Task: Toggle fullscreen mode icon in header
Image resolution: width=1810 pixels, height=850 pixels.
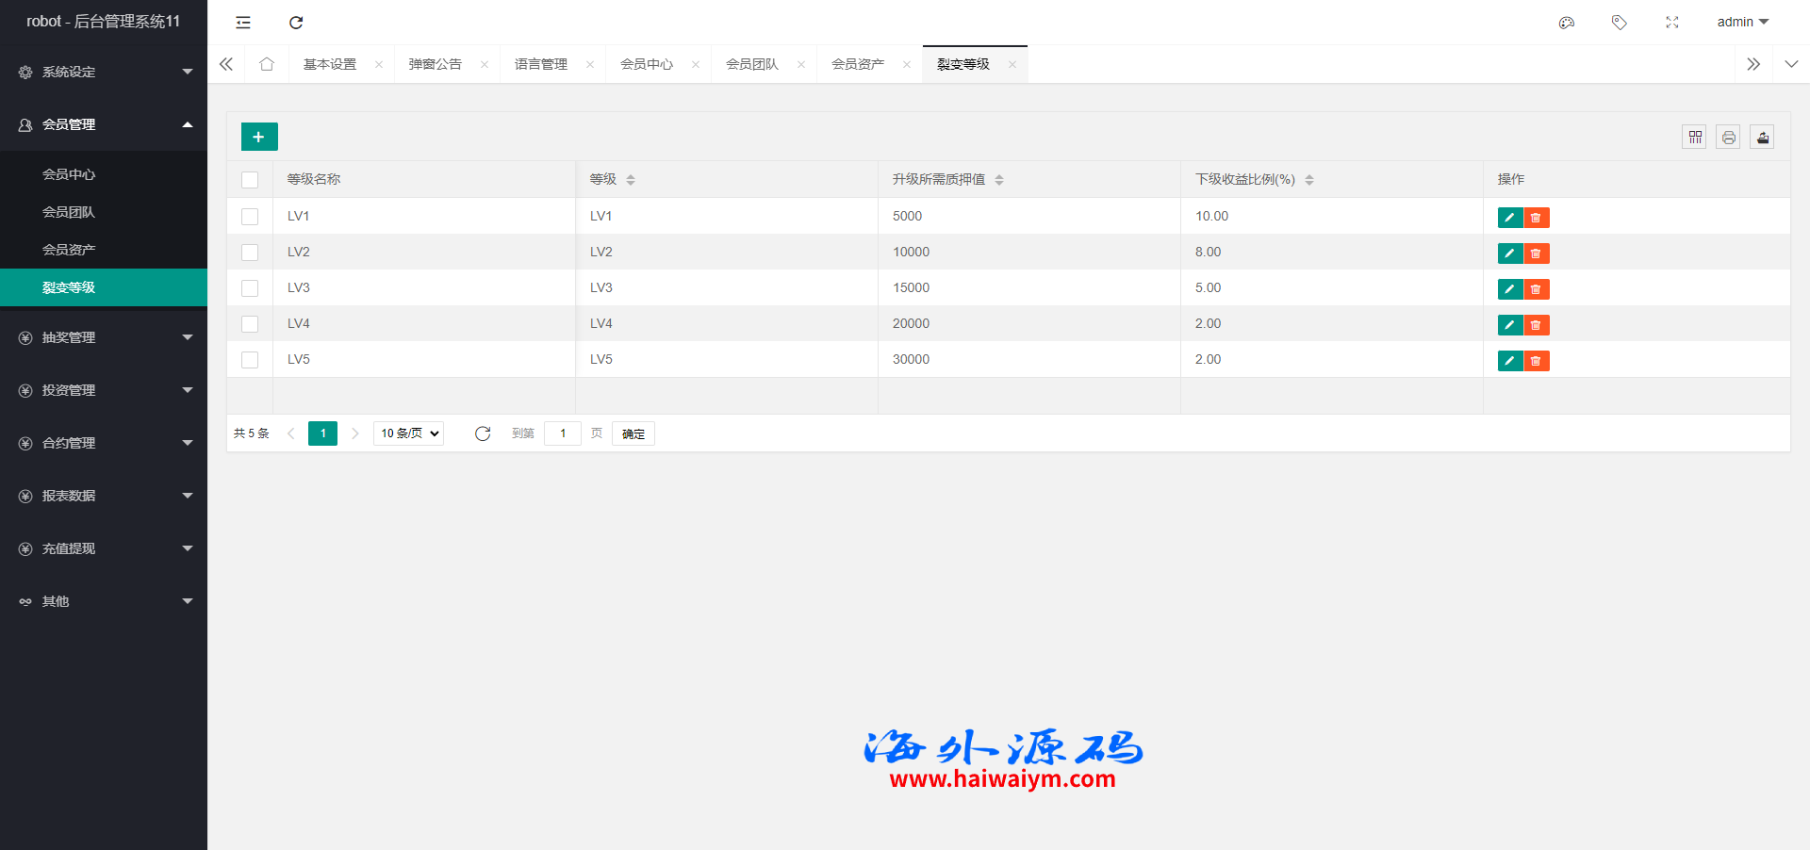Action: click(x=1671, y=23)
